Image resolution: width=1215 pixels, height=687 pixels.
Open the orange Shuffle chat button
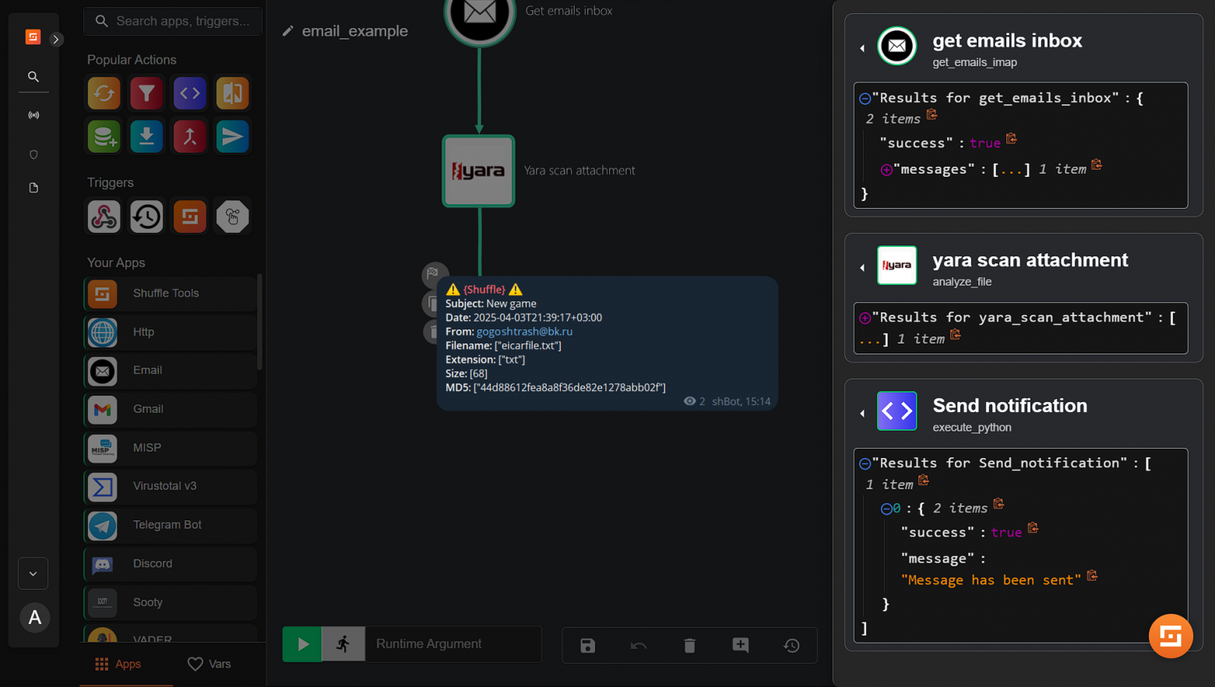(x=1171, y=636)
